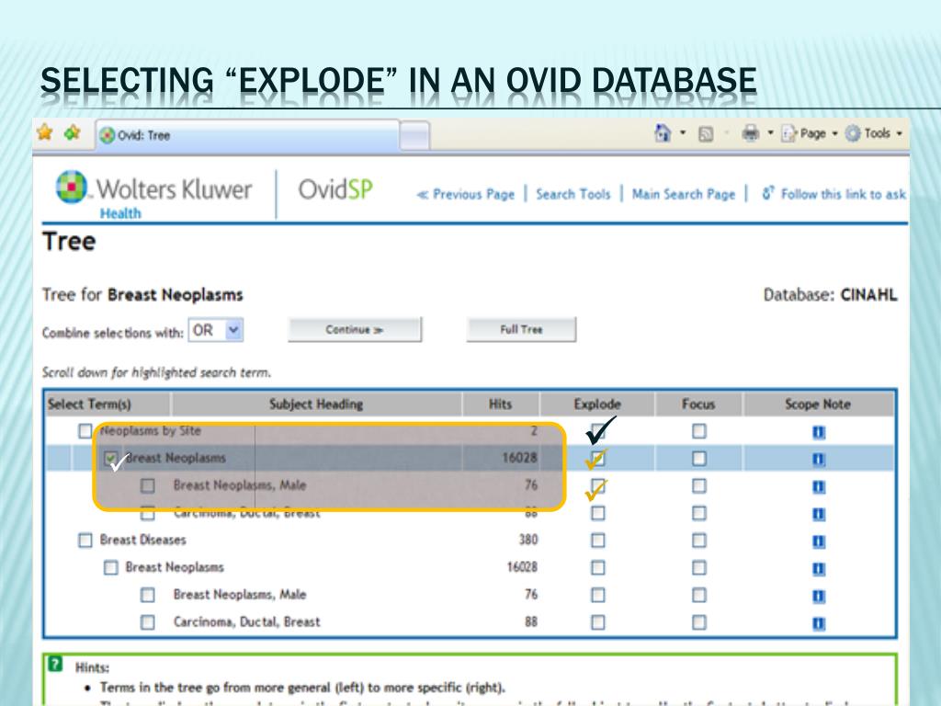Click the Breast Diseases subject heading

point(142,540)
